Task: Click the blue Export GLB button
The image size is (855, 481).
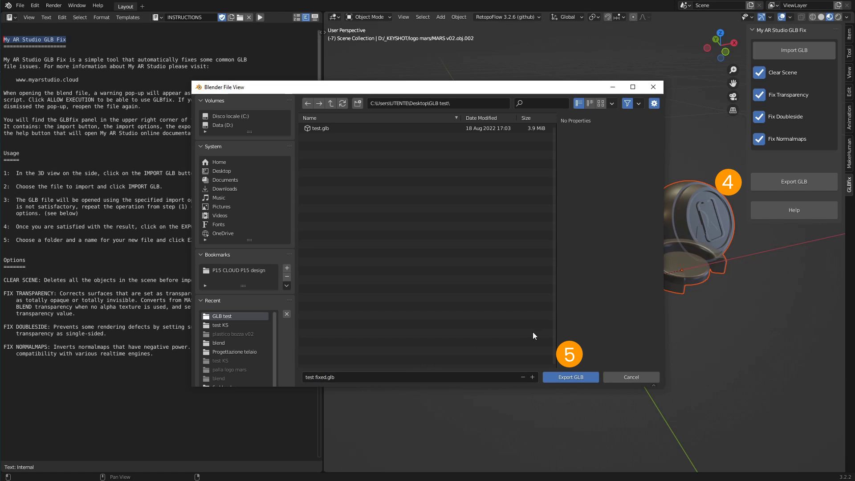Action: (570, 377)
